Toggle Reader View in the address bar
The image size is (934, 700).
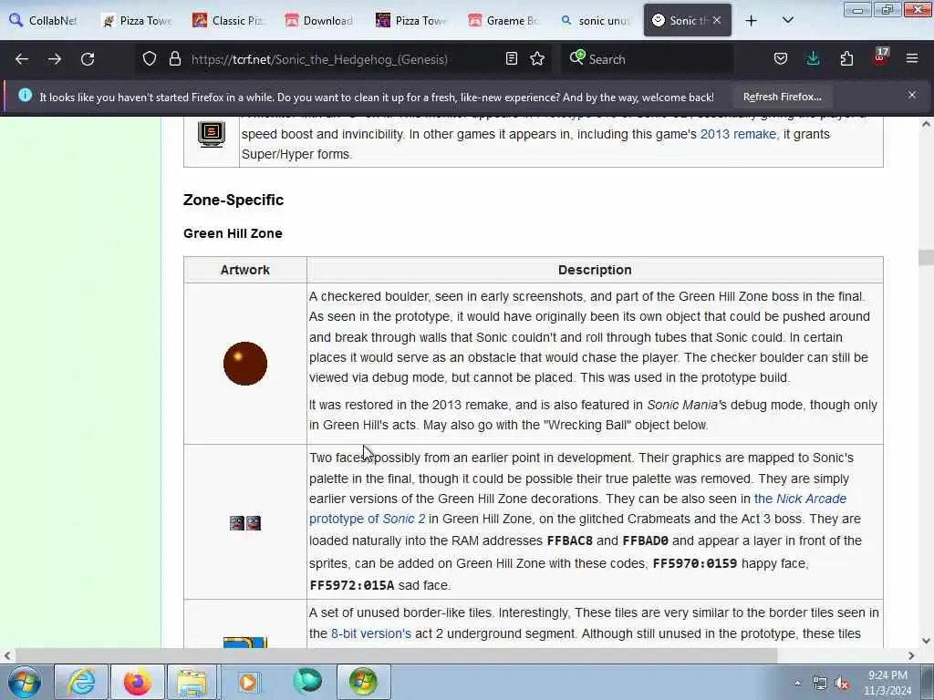coord(511,59)
